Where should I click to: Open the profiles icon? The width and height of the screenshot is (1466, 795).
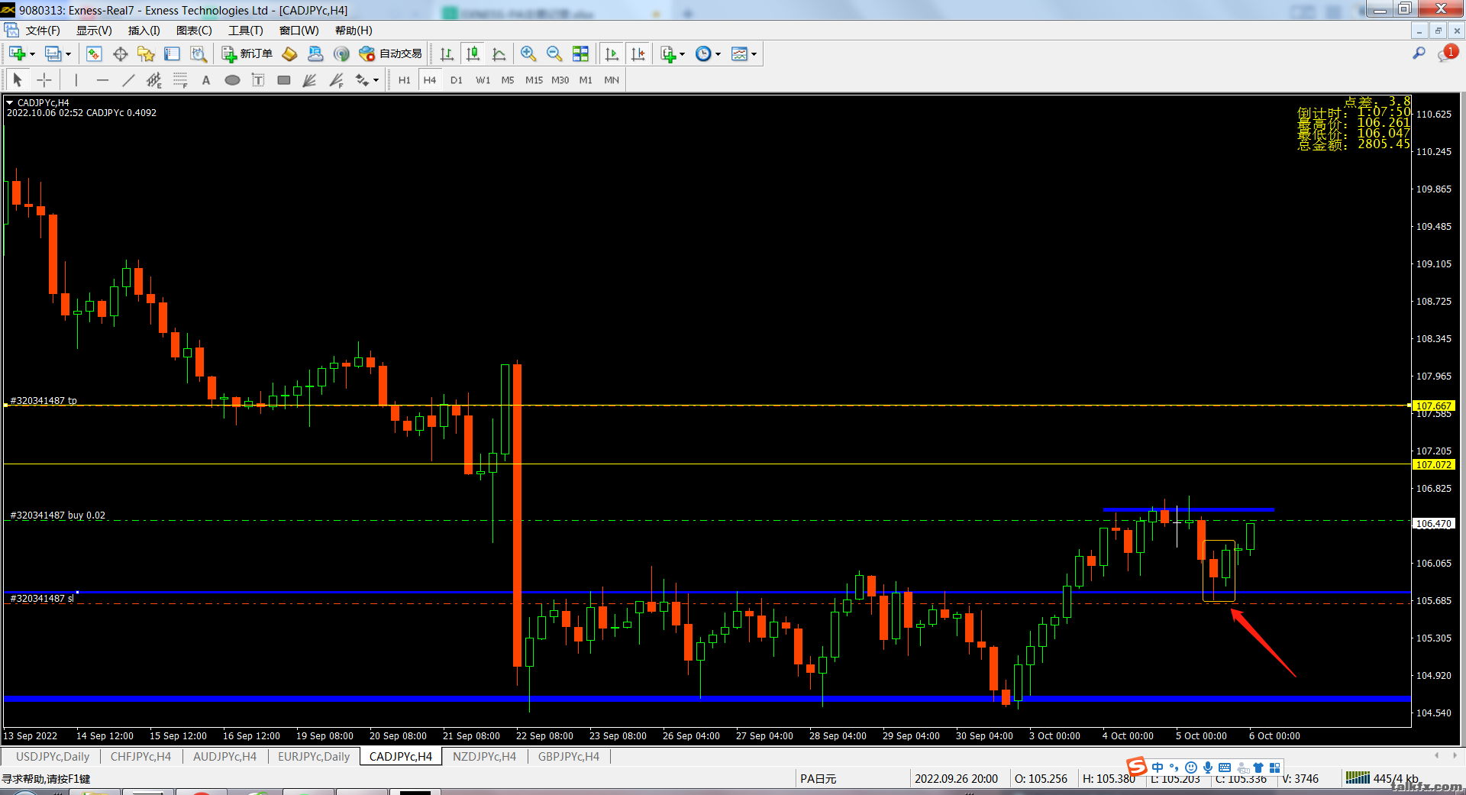(x=53, y=53)
